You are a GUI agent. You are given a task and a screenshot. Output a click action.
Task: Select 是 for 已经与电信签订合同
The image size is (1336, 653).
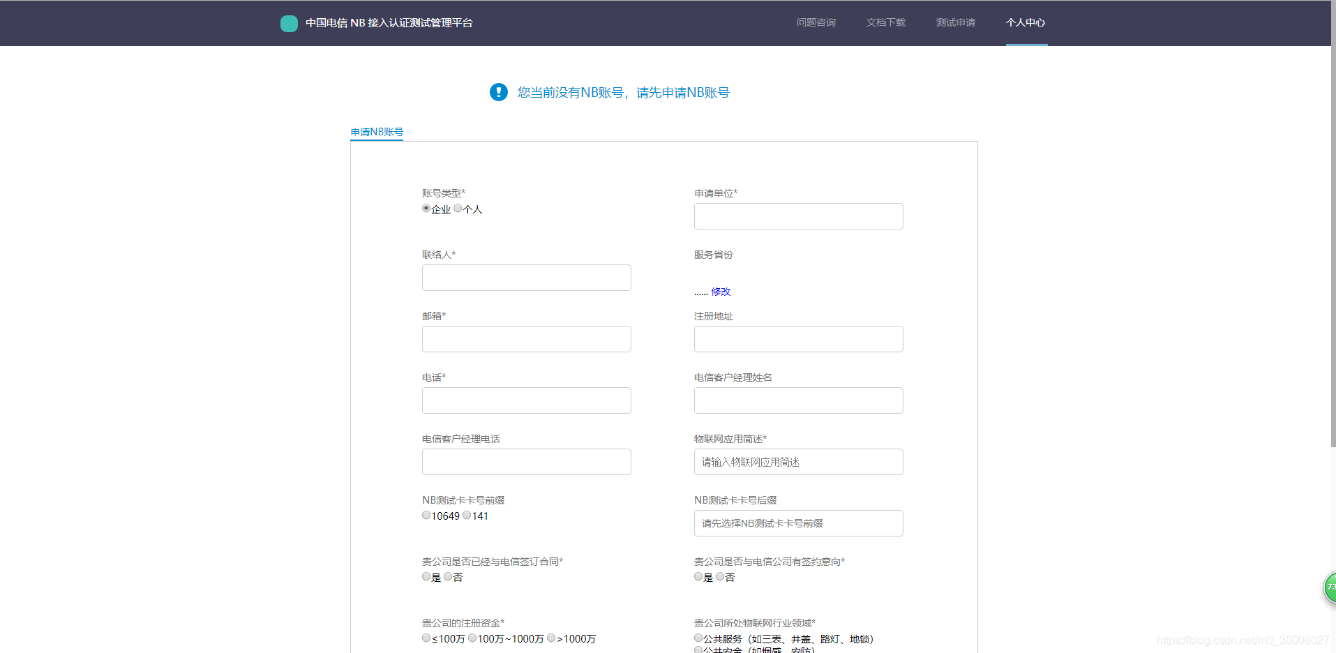click(x=426, y=577)
